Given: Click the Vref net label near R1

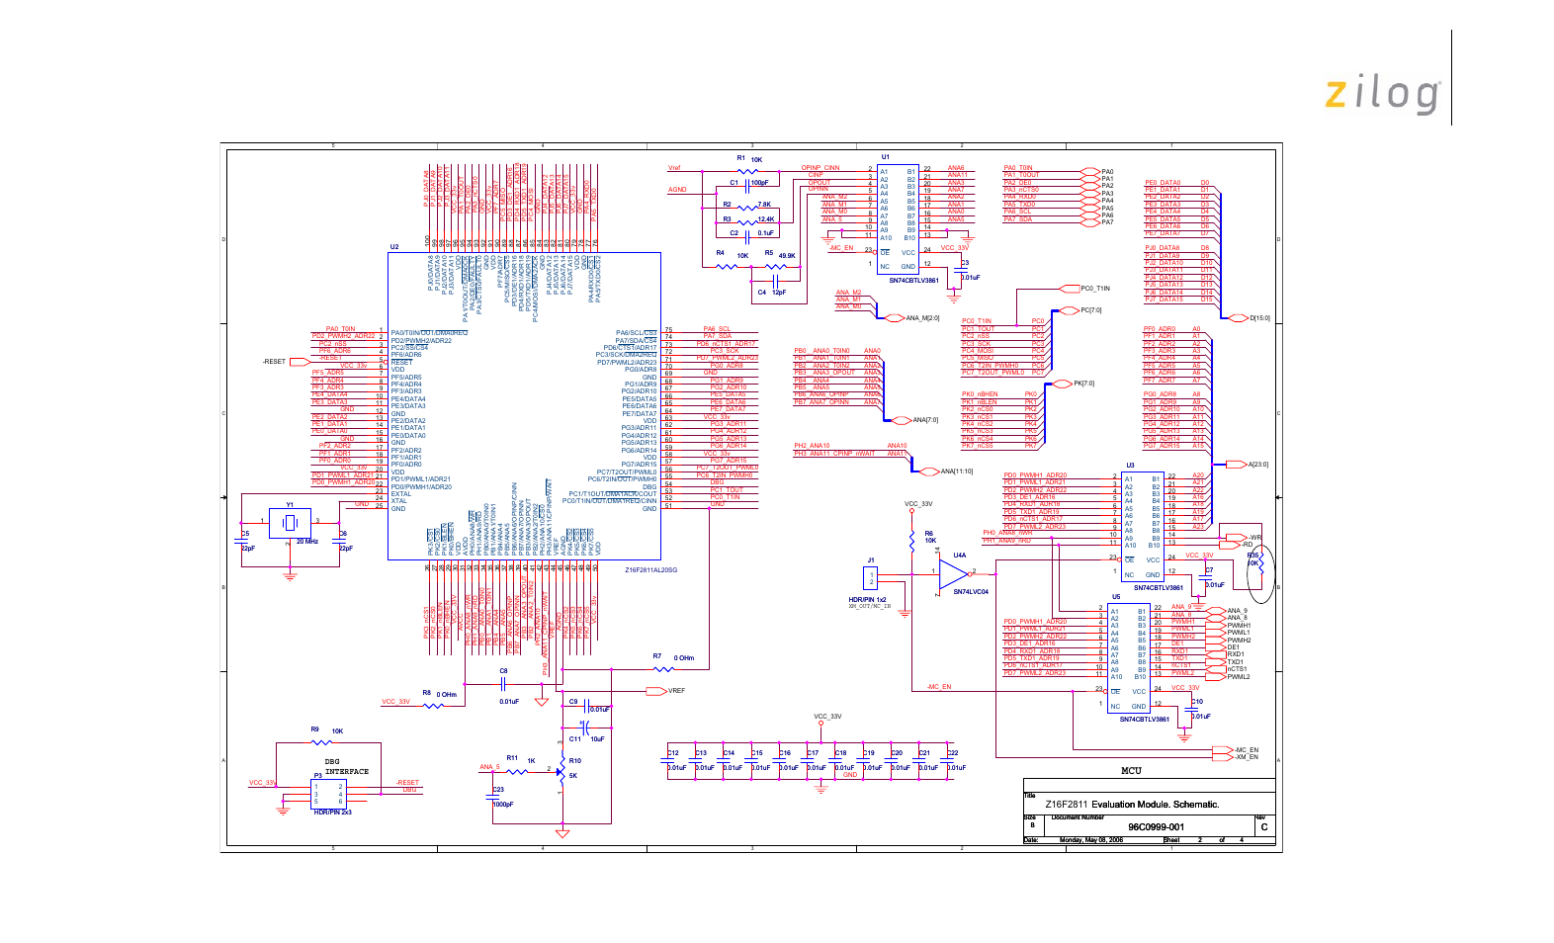Looking at the screenshot, I should coord(674,168).
